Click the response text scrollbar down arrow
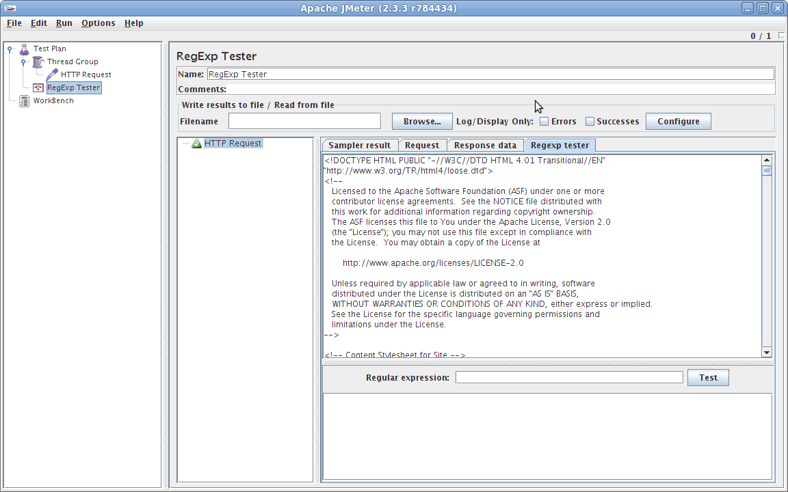788x492 pixels. [767, 353]
